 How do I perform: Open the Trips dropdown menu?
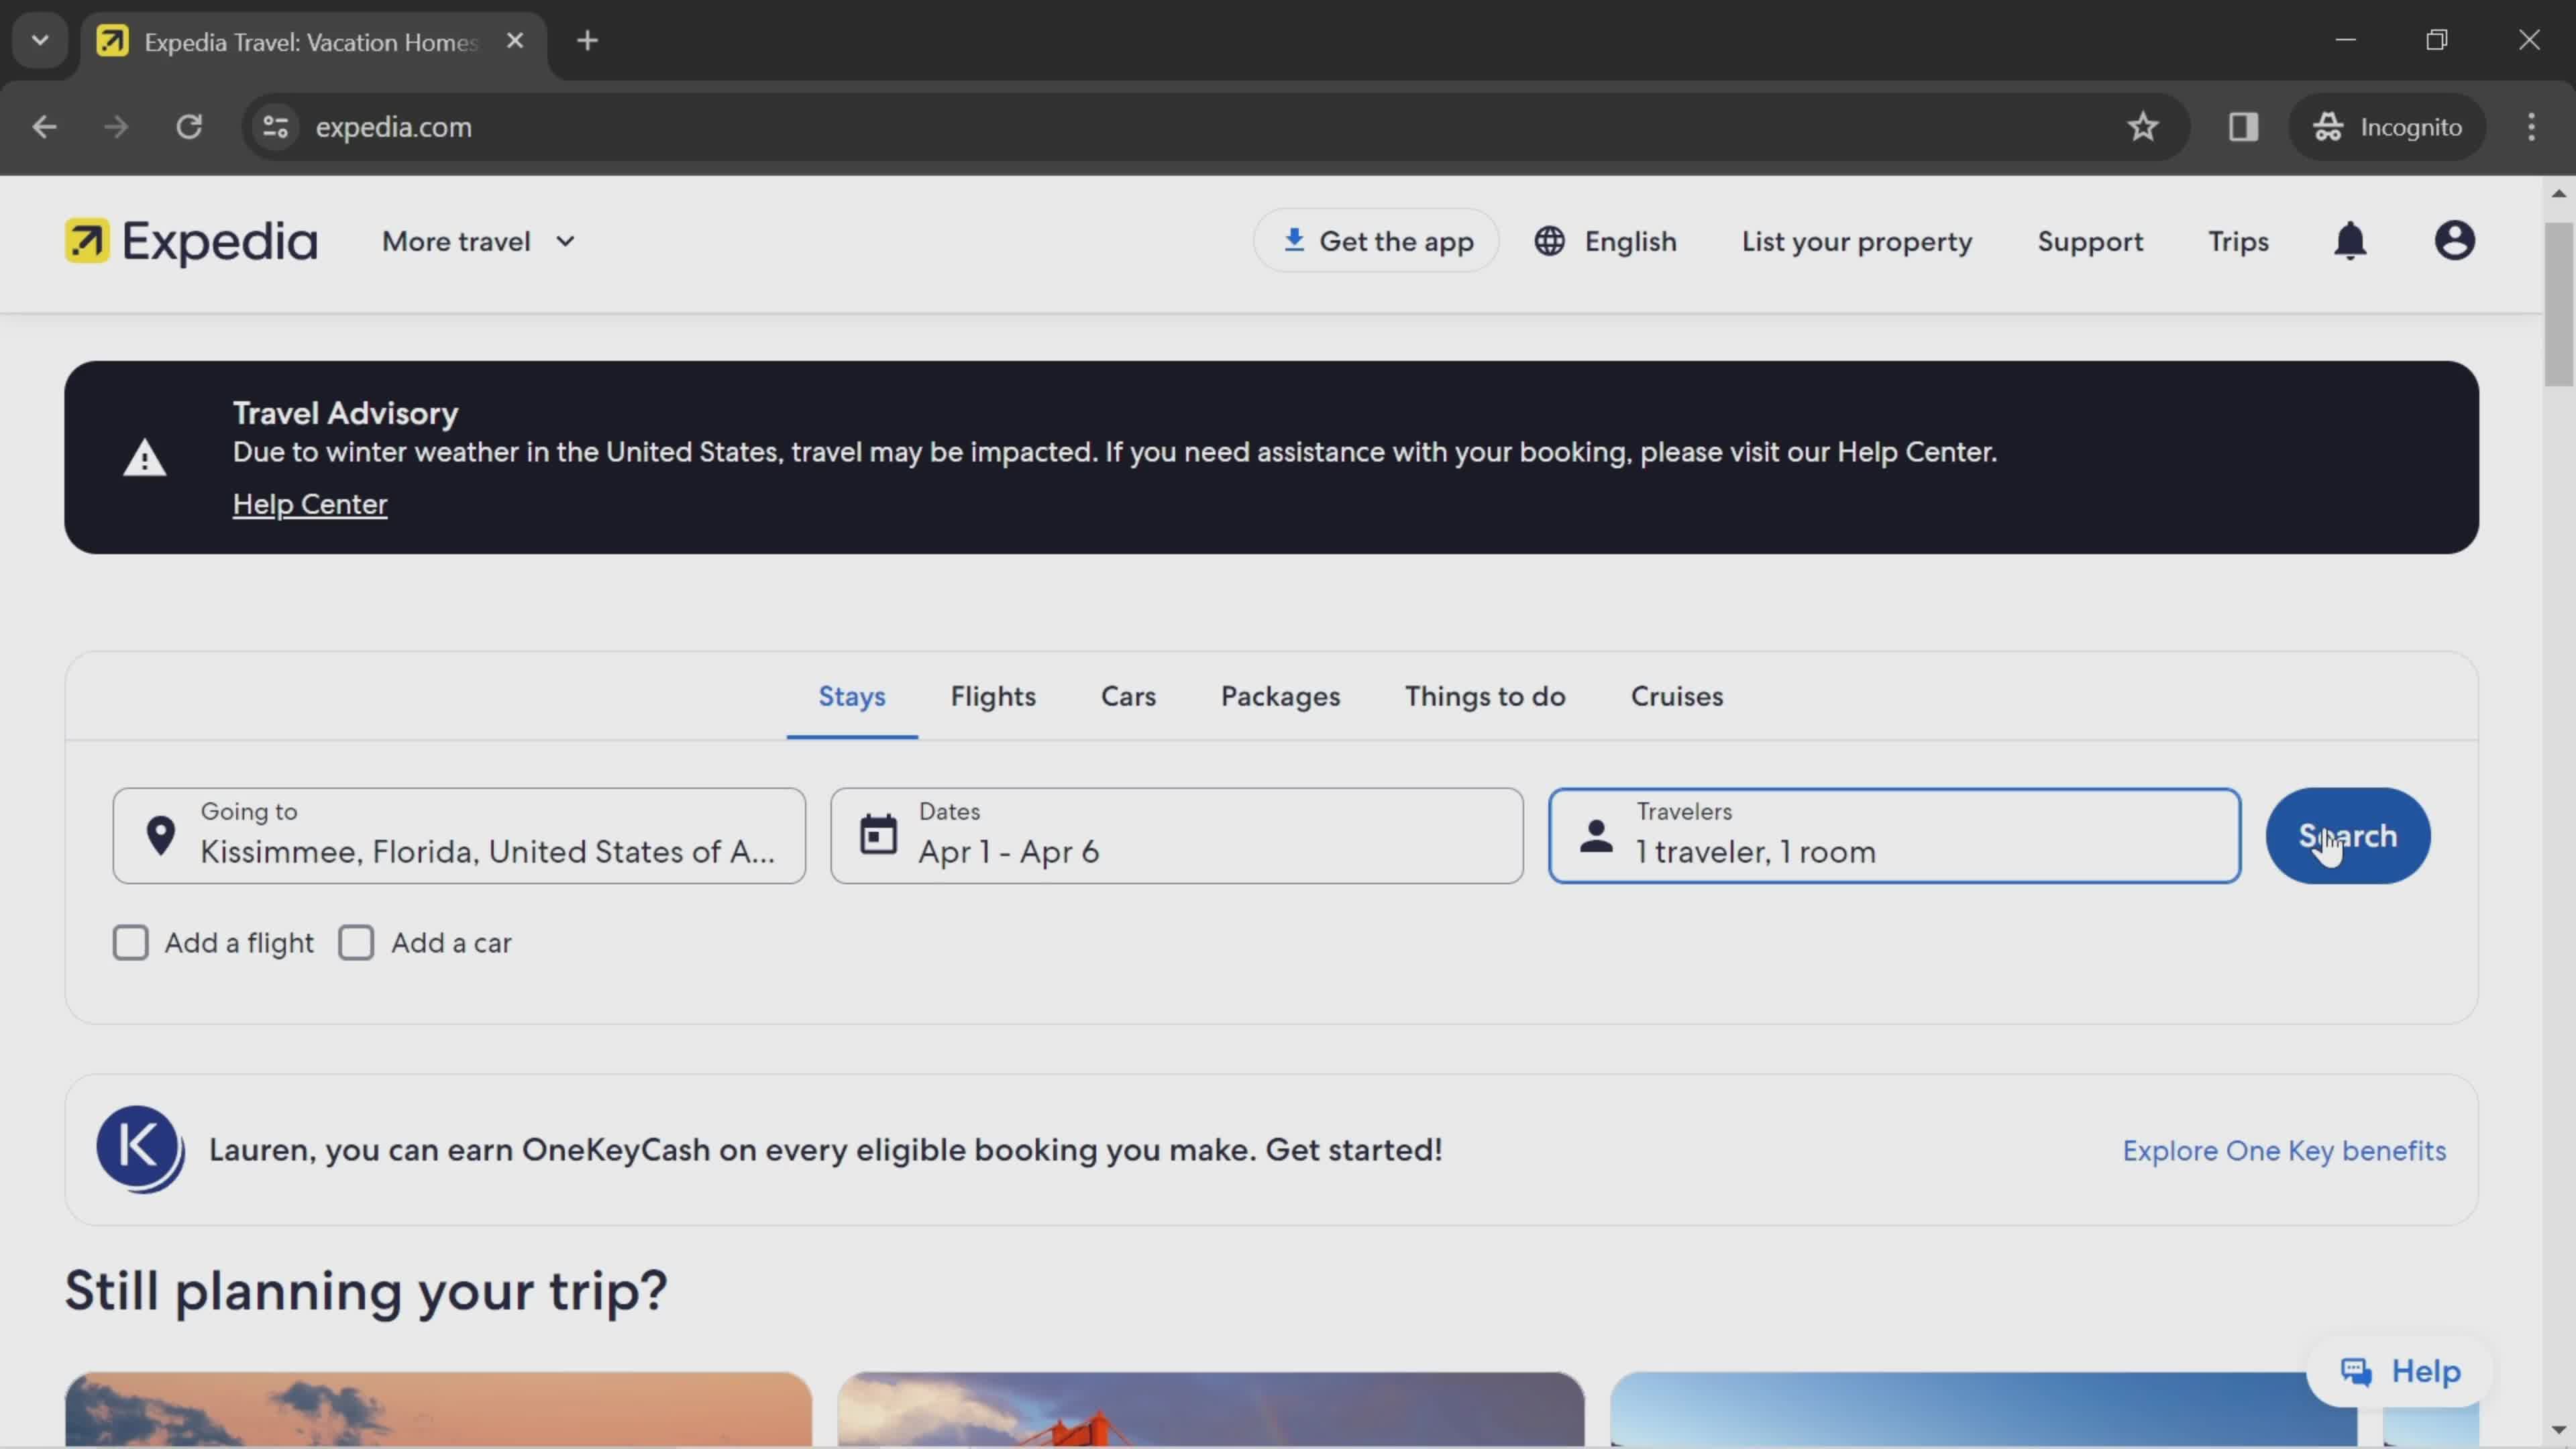[x=2237, y=242]
